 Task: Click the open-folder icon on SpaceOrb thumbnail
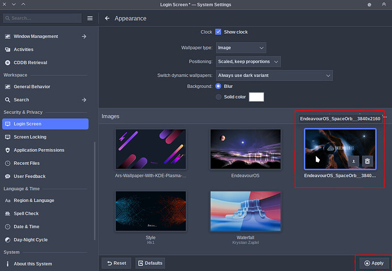pos(353,161)
